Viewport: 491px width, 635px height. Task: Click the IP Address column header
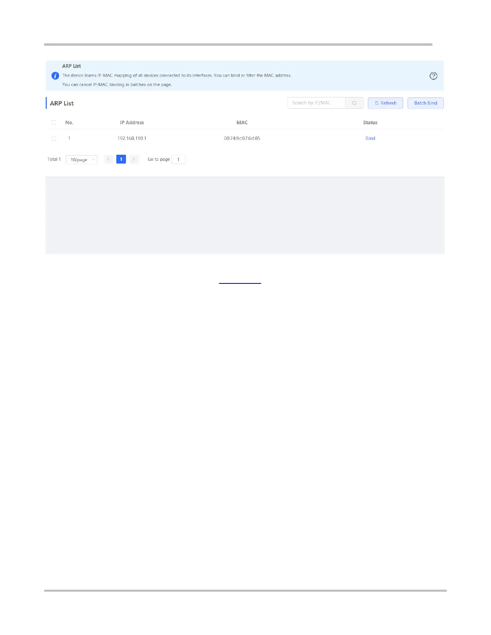pyautogui.click(x=132, y=123)
